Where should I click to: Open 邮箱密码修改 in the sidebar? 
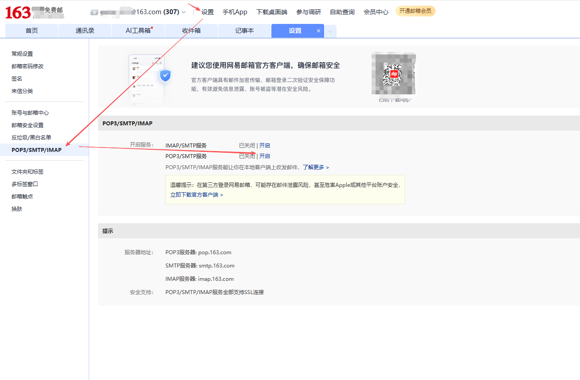pos(27,66)
